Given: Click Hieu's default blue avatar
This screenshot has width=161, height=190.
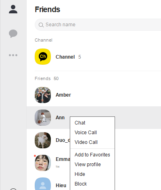Looking at the screenshot, I should (43, 184).
